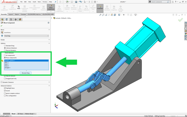
Task: Open the ConfigurationManager tab icon
Action: pyautogui.click(x=11, y=19)
